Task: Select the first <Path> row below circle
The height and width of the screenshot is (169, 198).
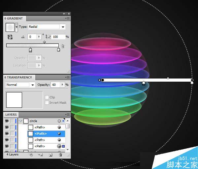Action: [46, 127]
